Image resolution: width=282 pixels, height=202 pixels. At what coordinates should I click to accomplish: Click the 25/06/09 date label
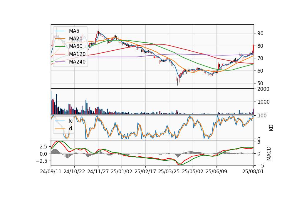[216, 172]
